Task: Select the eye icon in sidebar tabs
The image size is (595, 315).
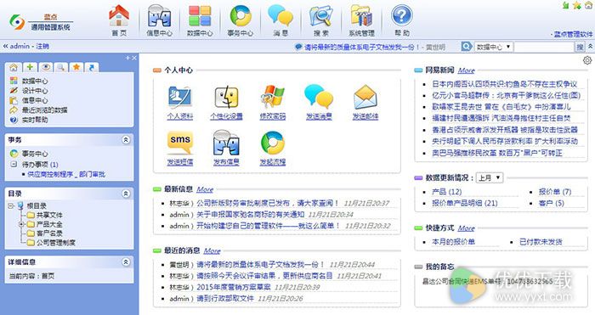Action: pyautogui.click(x=46, y=67)
